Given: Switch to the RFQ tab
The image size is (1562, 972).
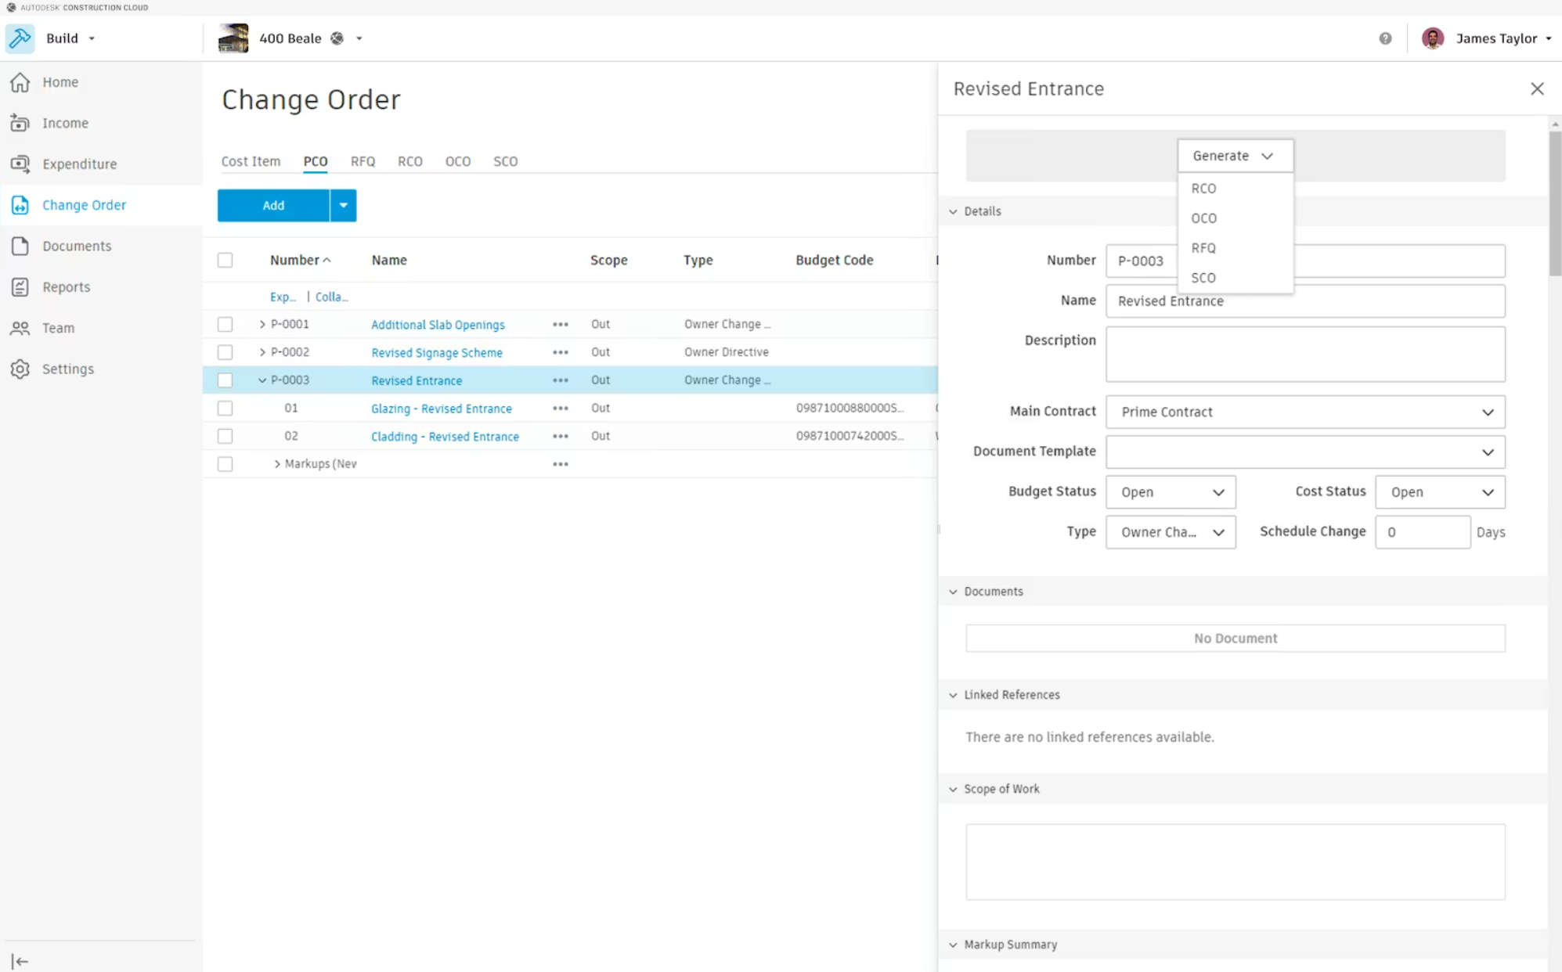Looking at the screenshot, I should click(363, 161).
